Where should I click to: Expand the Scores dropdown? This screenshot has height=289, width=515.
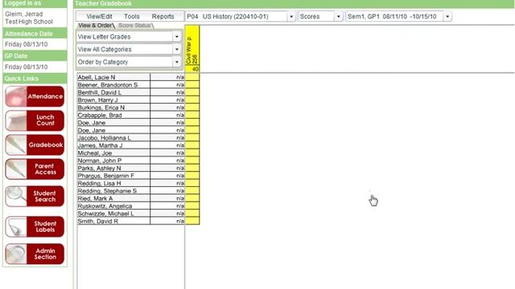pos(338,16)
